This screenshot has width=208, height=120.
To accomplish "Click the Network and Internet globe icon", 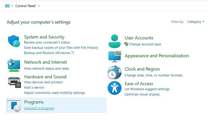I will [x=14, y=65].
